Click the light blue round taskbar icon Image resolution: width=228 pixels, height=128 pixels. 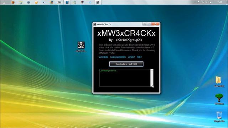[x=90, y=2]
